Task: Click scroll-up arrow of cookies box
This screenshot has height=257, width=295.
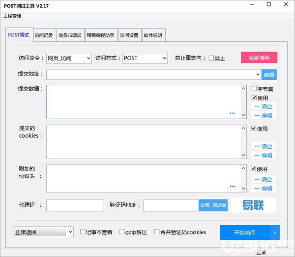Action: (x=243, y=128)
